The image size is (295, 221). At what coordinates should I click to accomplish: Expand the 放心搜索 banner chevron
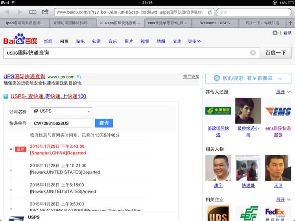(x=280, y=79)
